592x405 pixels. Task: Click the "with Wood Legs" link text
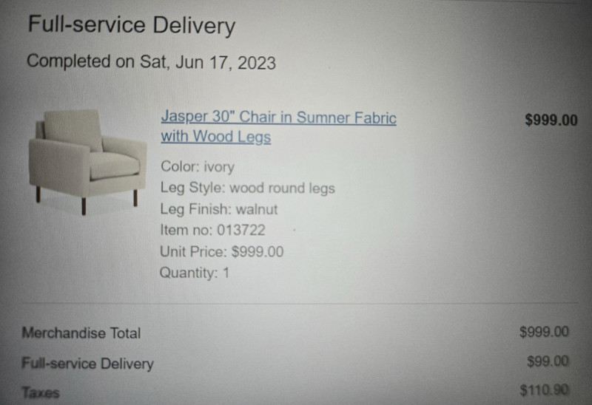point(215,137)
